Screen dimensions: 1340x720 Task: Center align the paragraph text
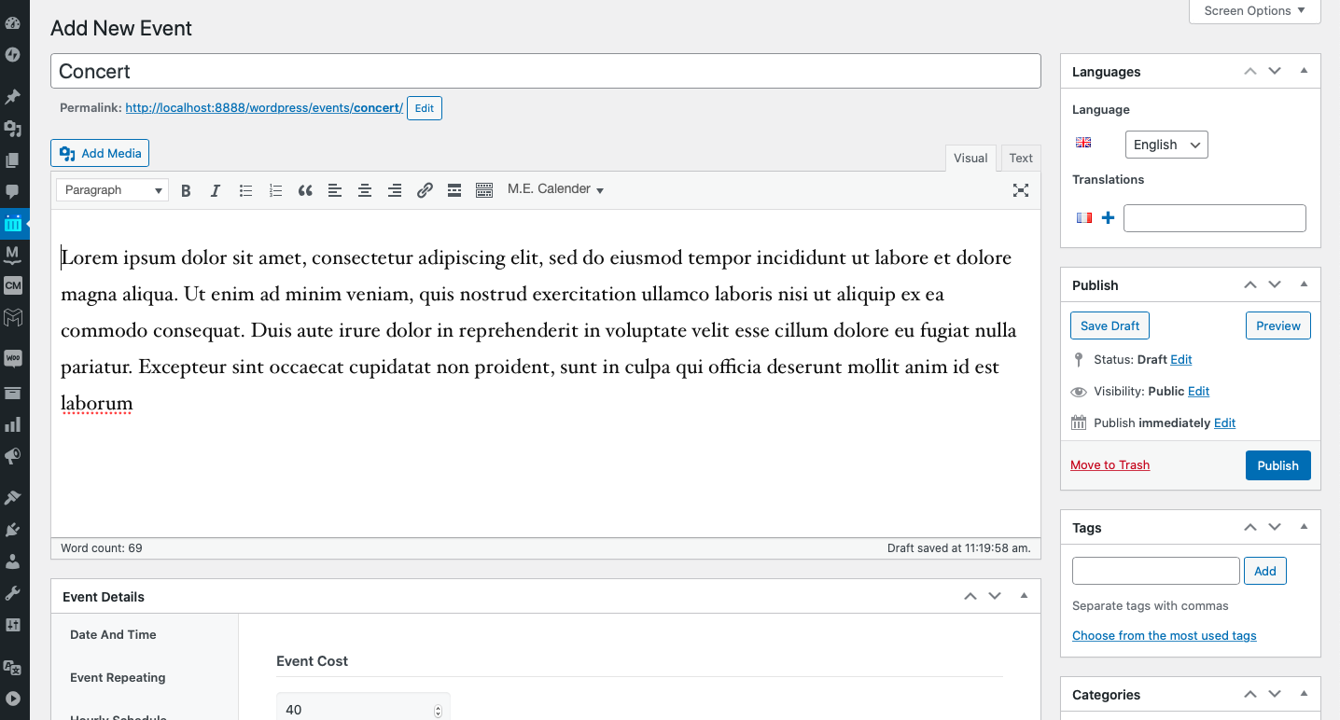coord(365,190)
